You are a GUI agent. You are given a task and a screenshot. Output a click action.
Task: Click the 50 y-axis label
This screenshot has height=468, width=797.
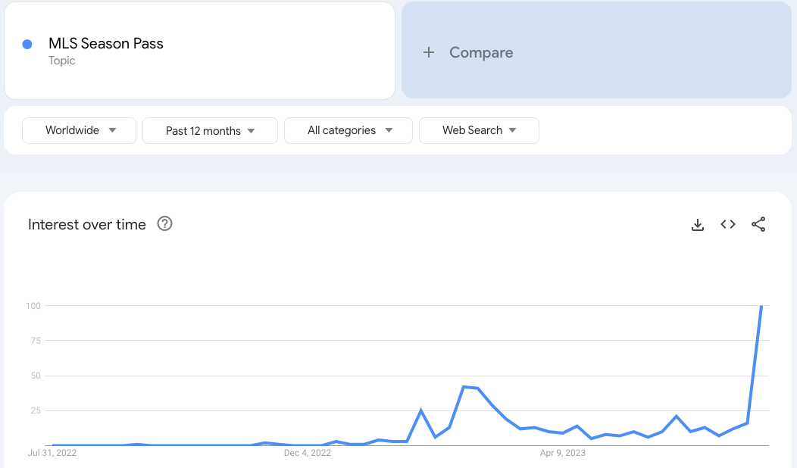pos(36,376)
